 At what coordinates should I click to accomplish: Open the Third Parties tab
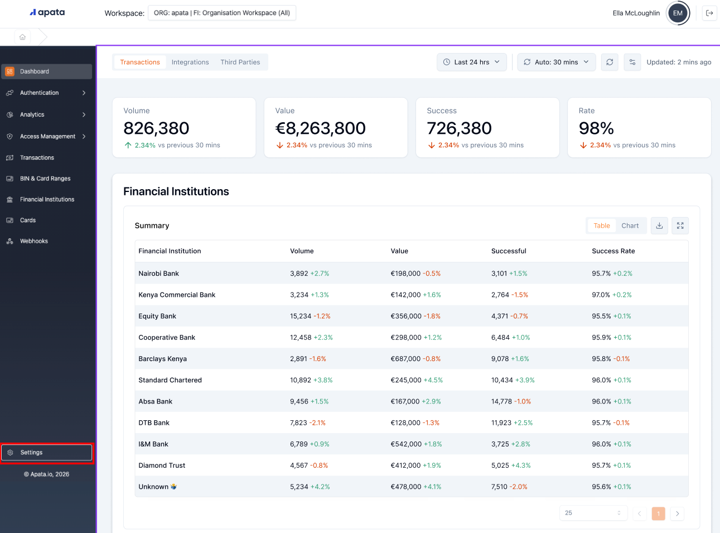240,62
